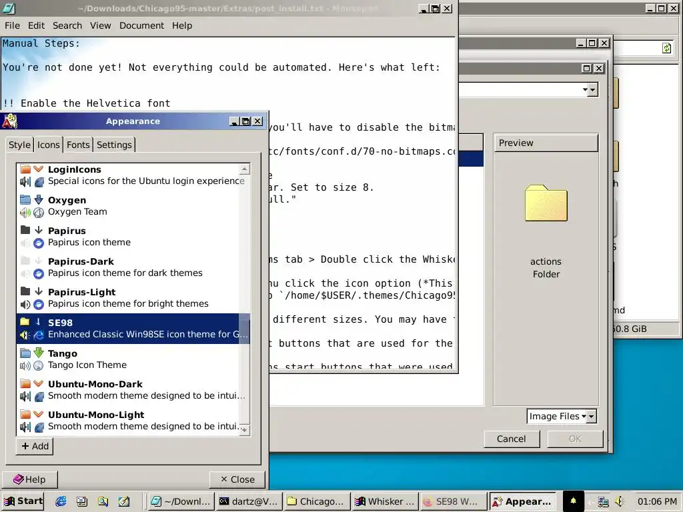Click the volume speaker tray icon
The height and width of the screenshot is (512, 683).
(620, 502)
